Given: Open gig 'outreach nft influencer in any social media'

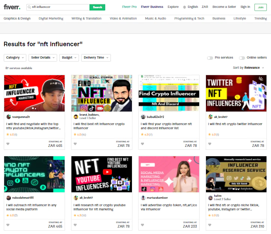Looking at the screenshot, I should pyautogui.click(x=31, y=207).
